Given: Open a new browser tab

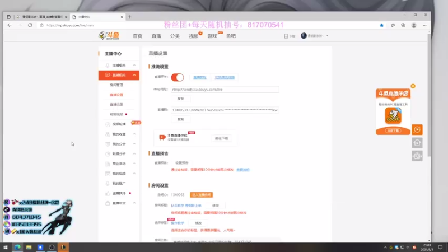Looking at the screenshot, I should pyautogui.click(x=130, y=17).
